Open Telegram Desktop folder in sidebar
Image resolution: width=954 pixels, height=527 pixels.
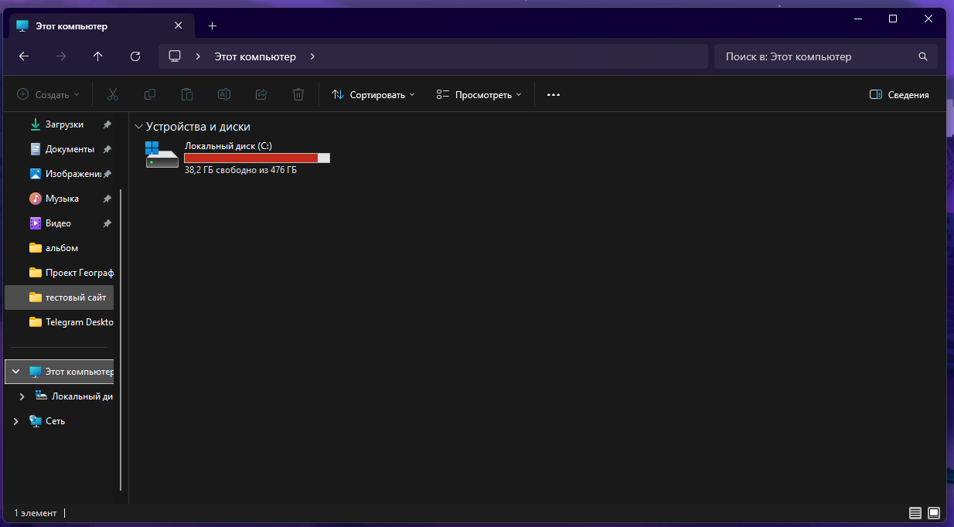(x=59, y=322)
